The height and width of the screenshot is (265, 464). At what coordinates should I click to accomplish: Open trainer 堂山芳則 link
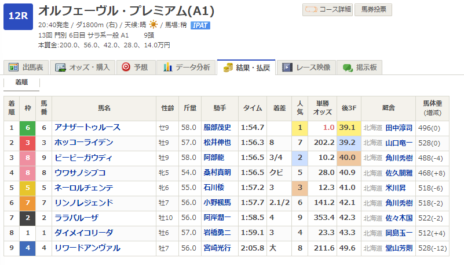pos(399,248)
